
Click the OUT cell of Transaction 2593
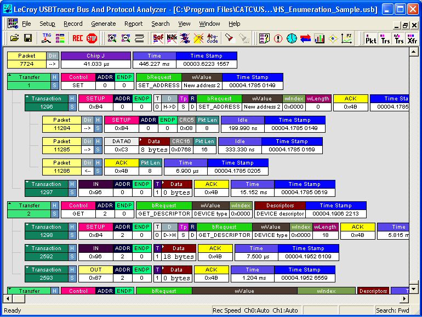pyautogui.click(x=95, y=270)
